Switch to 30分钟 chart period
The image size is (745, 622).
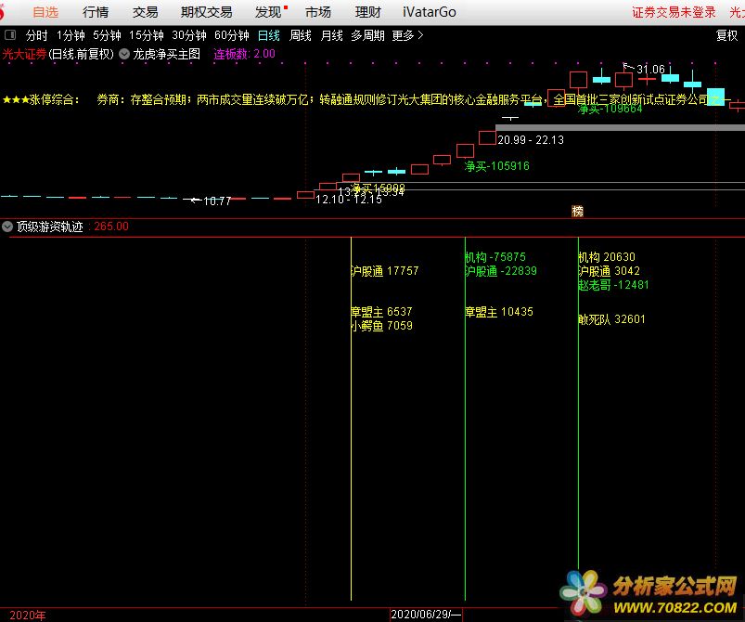(x=189, y=35)
